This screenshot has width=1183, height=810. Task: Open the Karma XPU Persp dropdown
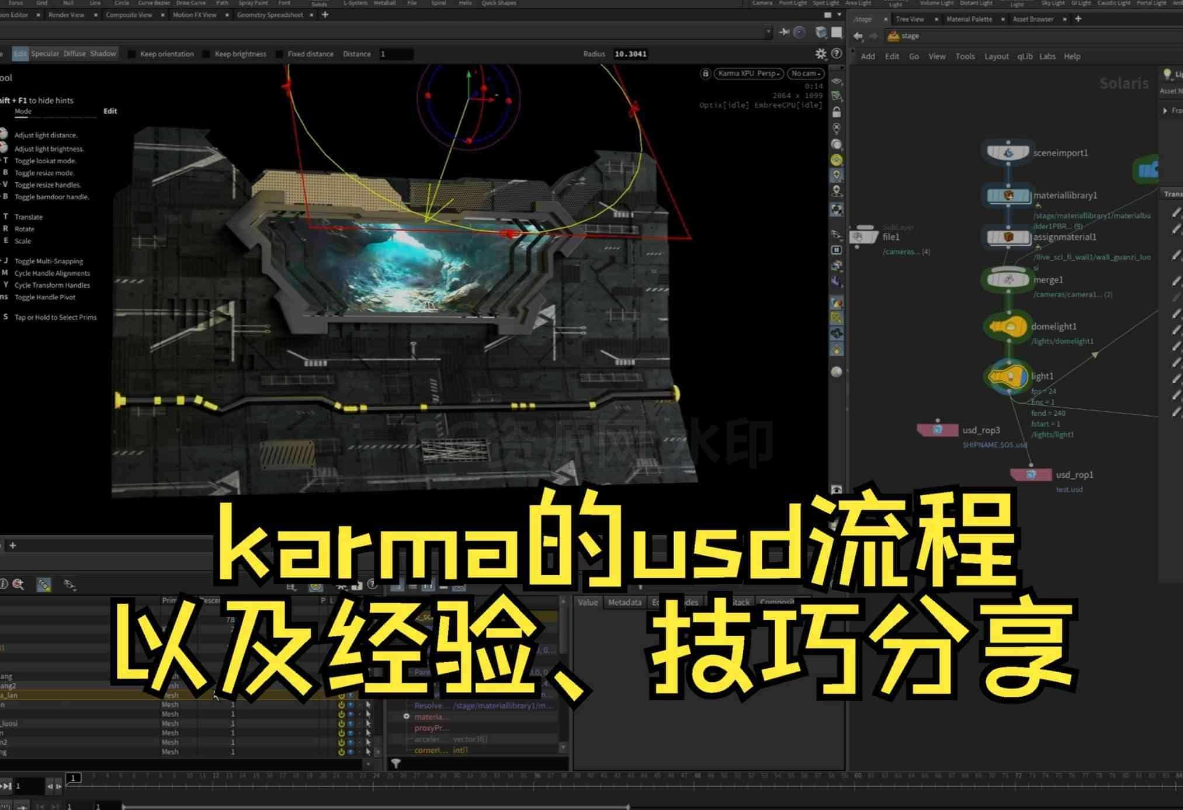pyautogui.click(x=749, y=74)
